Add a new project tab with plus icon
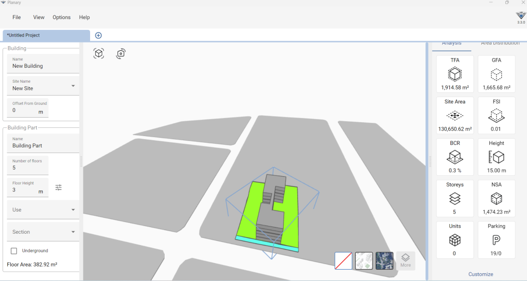The height and width of the screenshot is (281, 527). (x=98, y=35)
